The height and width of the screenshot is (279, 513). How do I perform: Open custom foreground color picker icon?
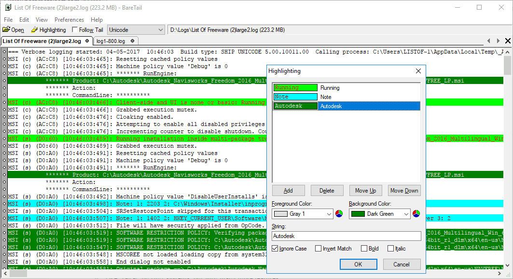(339, 214)
